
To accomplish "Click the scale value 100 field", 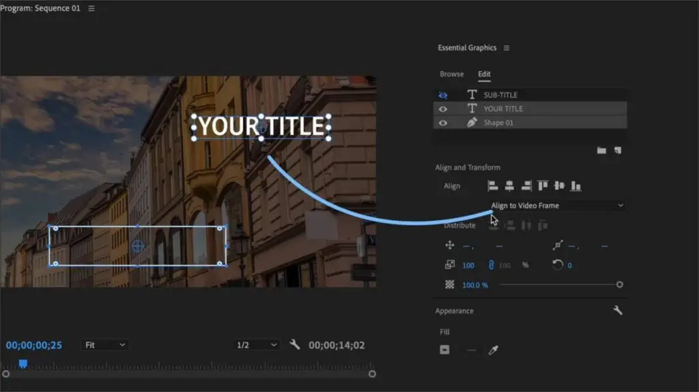I will click(x=468, y=265).
